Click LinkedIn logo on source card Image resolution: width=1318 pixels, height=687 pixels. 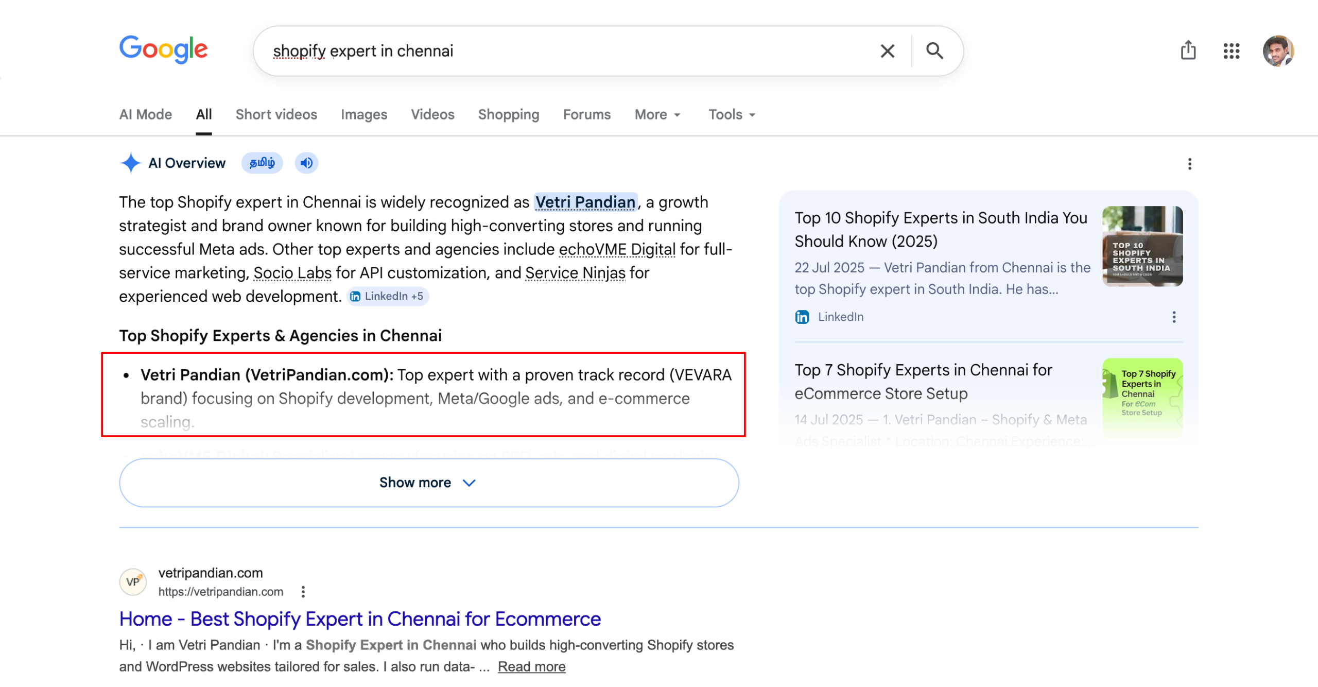pyautogui.click(x=802, y=317)
